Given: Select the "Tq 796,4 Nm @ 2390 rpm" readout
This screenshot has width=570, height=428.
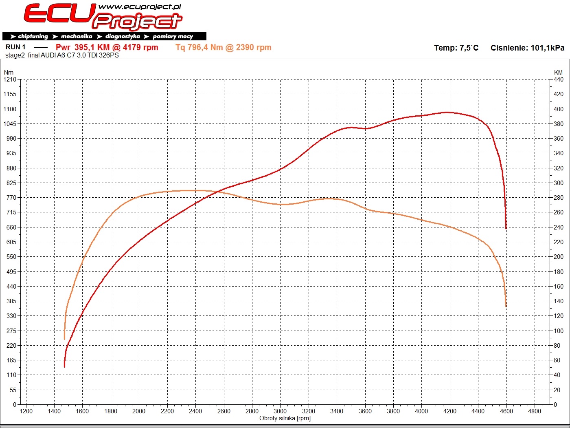Looking at the screenshot, I should 224,47.
